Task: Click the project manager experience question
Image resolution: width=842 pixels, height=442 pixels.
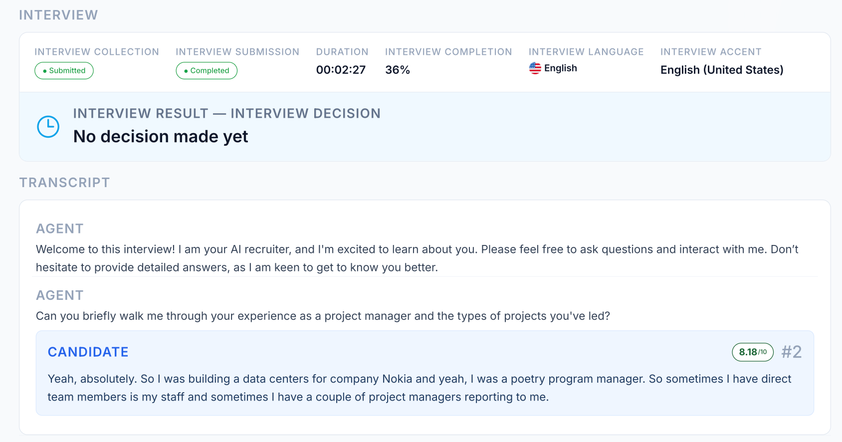Action: (323, 316)
